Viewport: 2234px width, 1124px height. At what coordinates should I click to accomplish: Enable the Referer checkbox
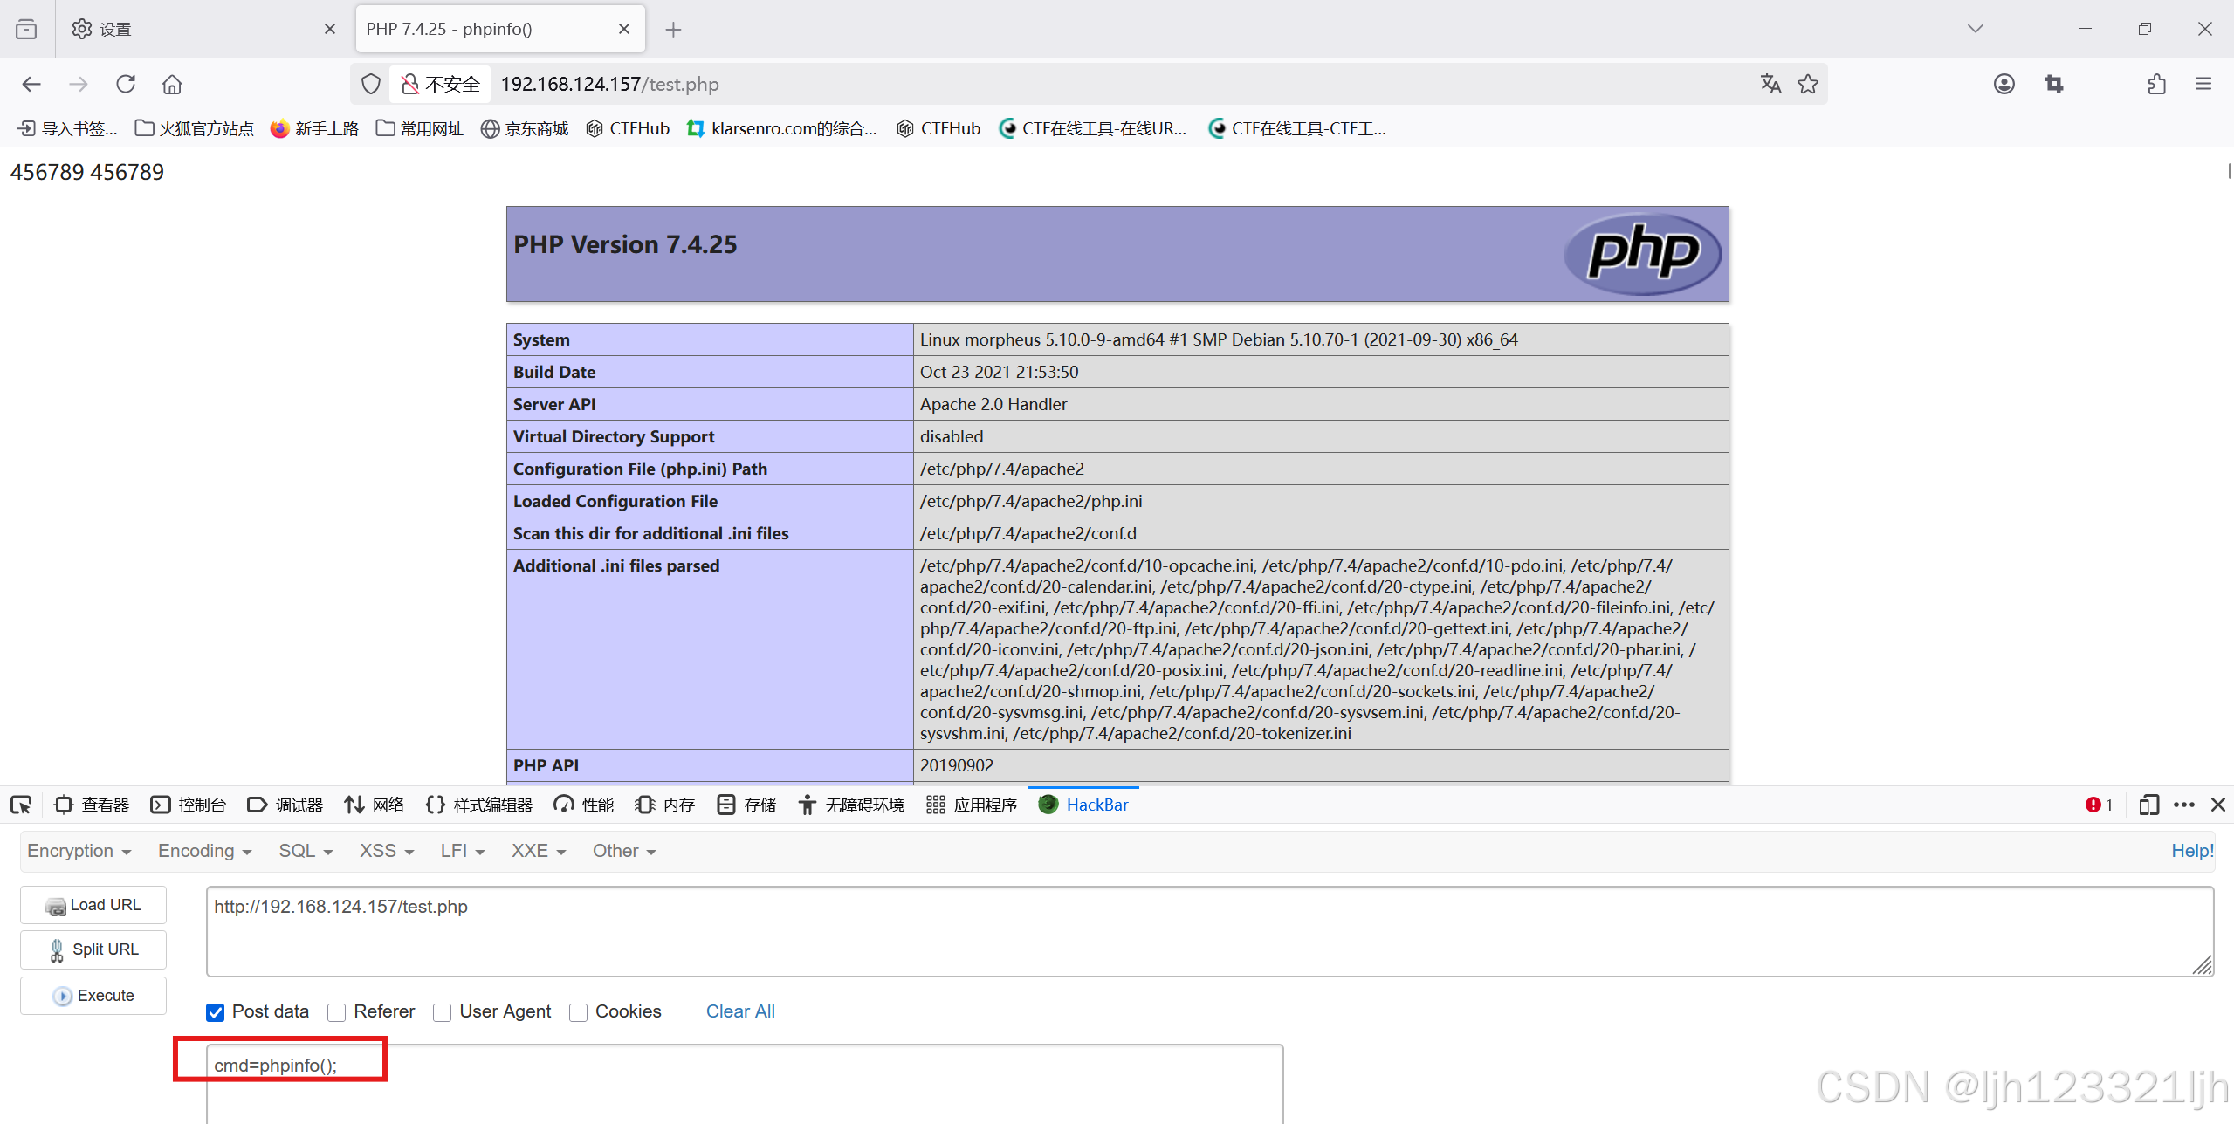[x=337, y=1012]
